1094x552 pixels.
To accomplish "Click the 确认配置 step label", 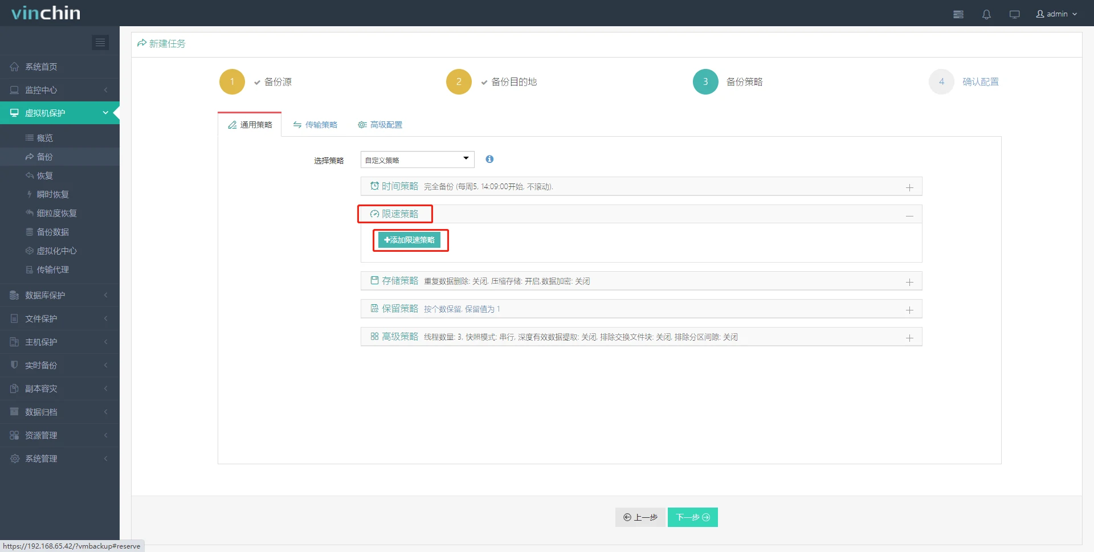I will click(981, 81).
